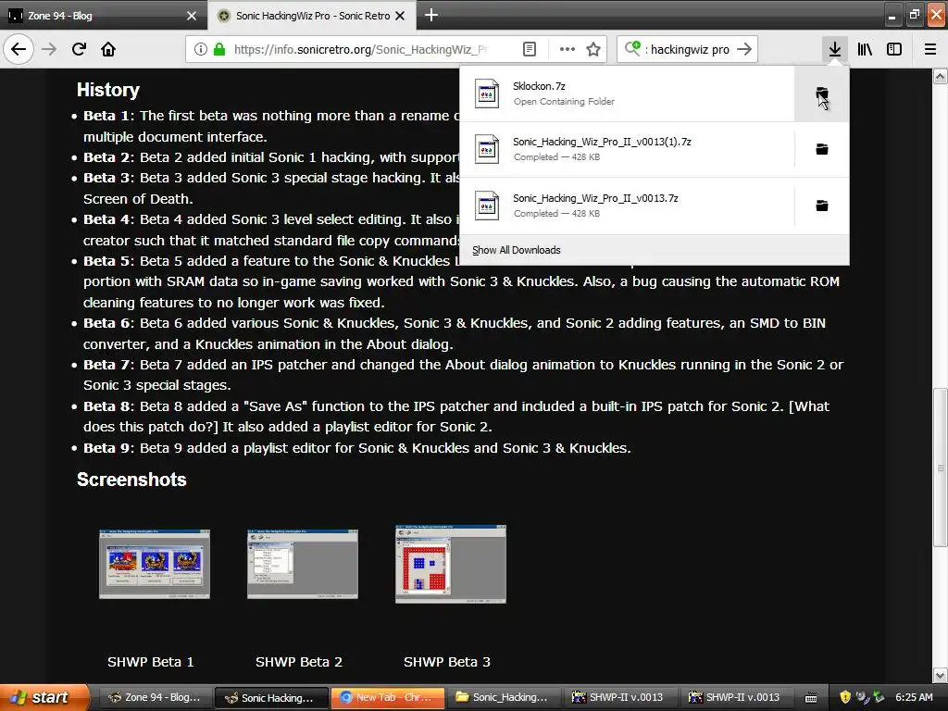Open folder for Sonic_Hacking_Wiz_Pro_II_v0013.7z
The width and height of the screenshot is (948, 711).
822,206
